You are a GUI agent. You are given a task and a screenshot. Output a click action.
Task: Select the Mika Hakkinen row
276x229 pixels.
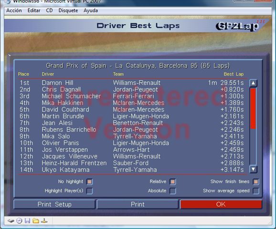(x=132, y=103)
